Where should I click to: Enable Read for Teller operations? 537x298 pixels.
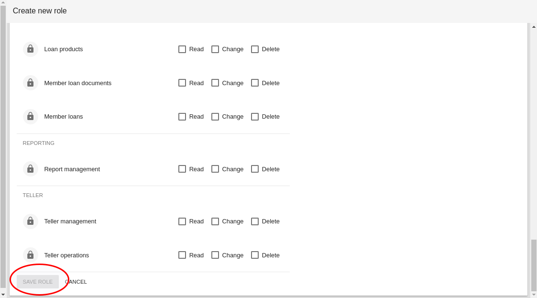[182, 255]
